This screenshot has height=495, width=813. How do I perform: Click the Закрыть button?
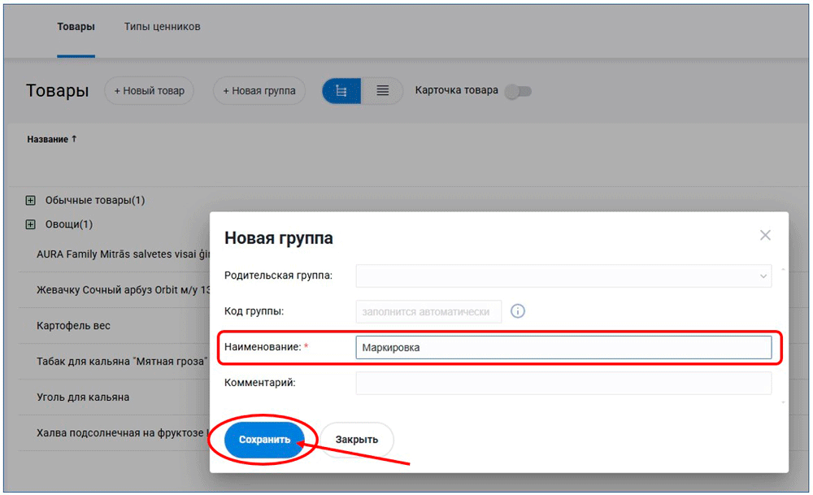[356, 440]
